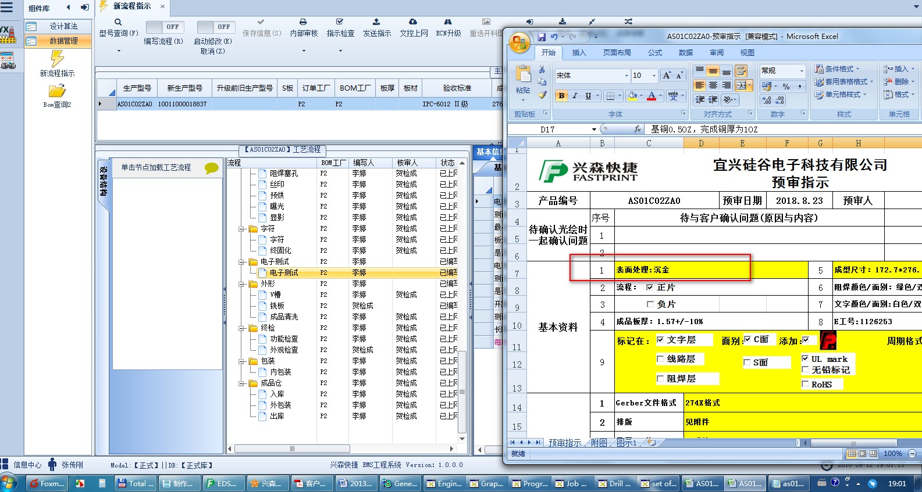Check the 阻焊层 checkbox
Screen dimensions: 922x492
[660, 378]
